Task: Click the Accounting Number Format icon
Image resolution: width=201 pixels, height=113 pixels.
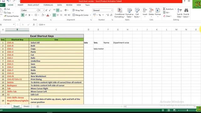Action: click(x=95, y=15)
